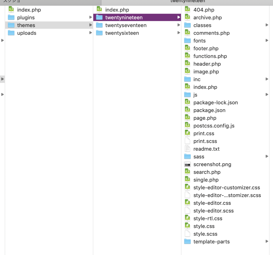Expand the plugins folder arrow
This screenshot has width=273, height=255.
(91, 17)
